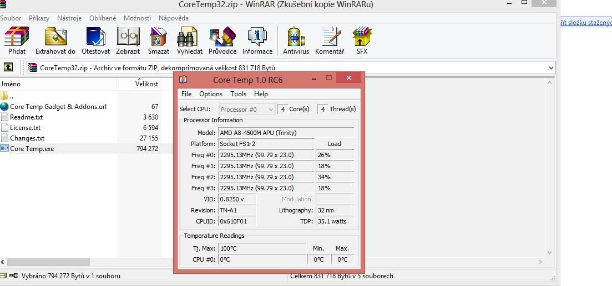Open the Soubor menu in WinRAR

pyautogui.click(x=11, y=18)
